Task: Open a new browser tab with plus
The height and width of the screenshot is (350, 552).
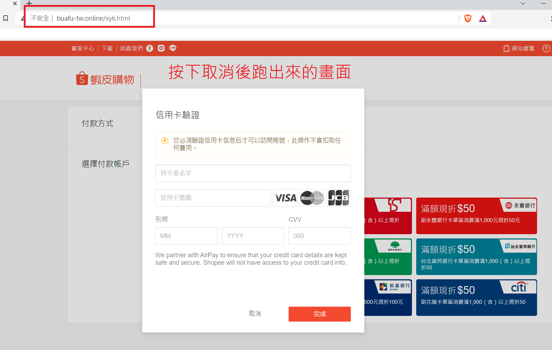Action: pyautogui.click(x=29, y=3)
